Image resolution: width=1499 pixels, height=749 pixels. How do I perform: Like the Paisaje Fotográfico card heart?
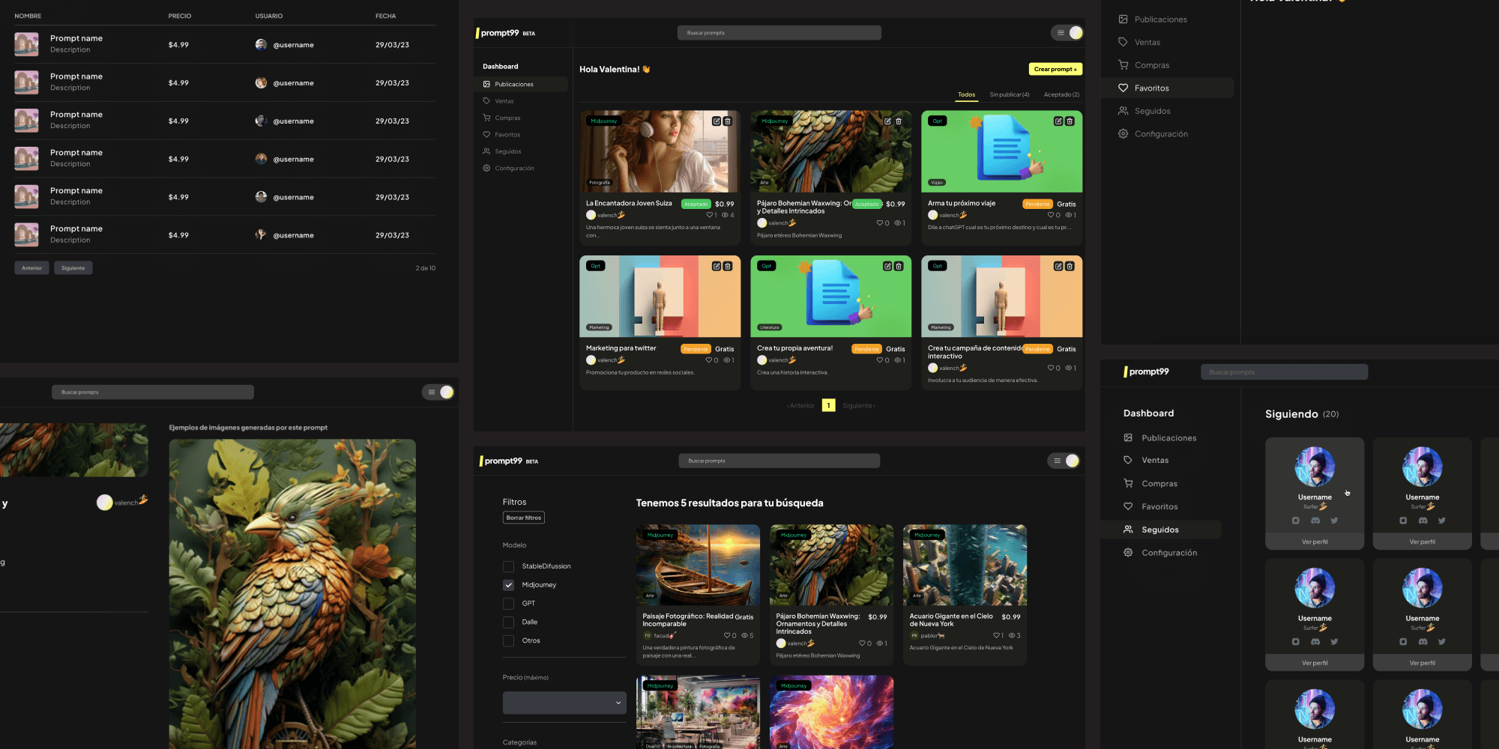click(x=727, y=635)
